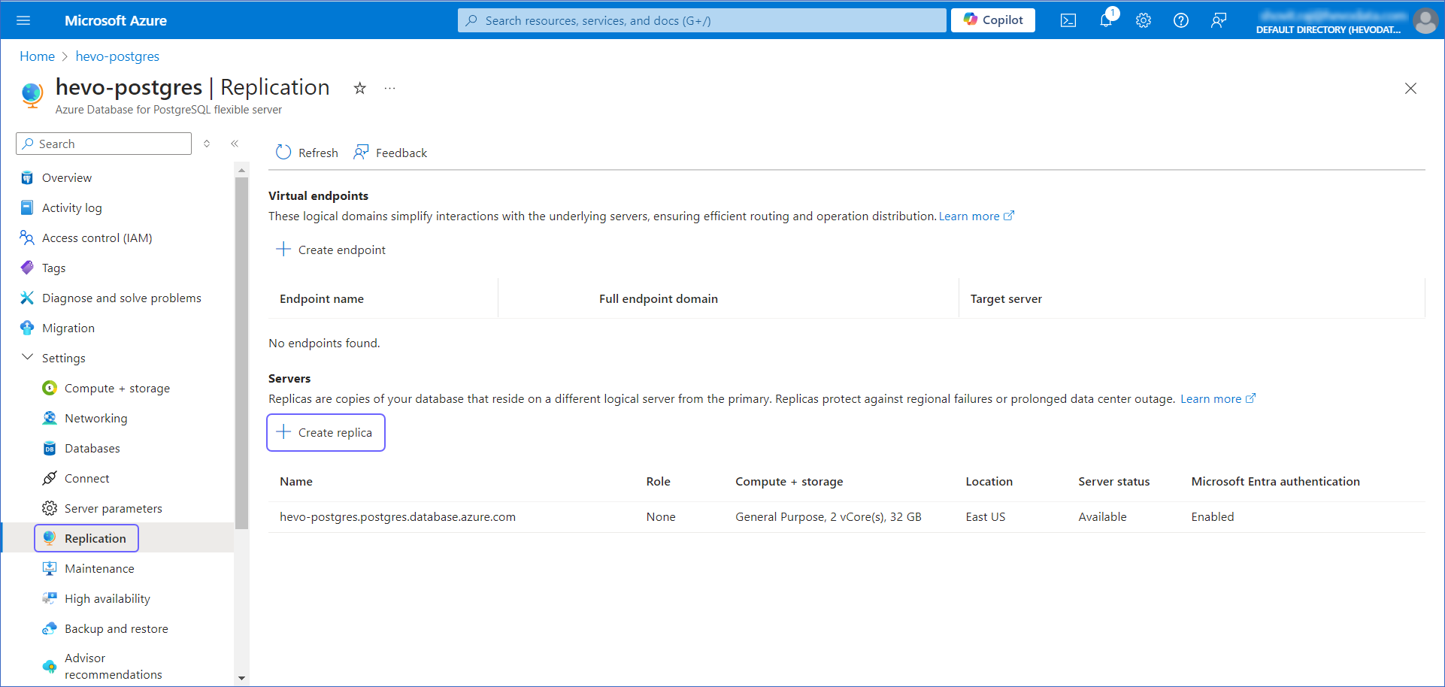1445x687 pixels.
Task: Click the Connect plug icon
Action: (50, 478)
